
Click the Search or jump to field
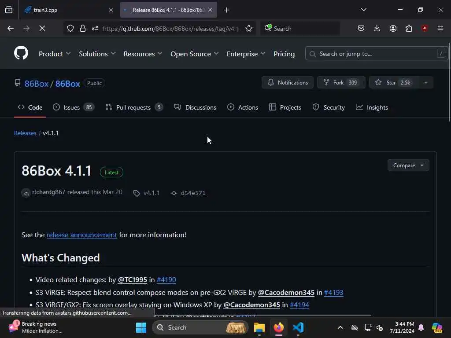376,54
